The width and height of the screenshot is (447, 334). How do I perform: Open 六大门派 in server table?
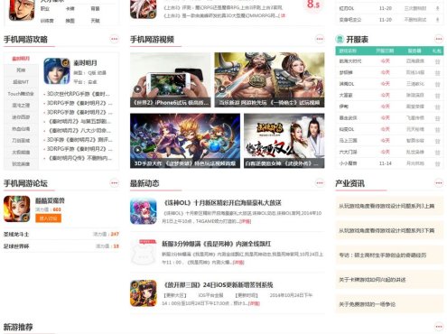(x=349, y=152)
